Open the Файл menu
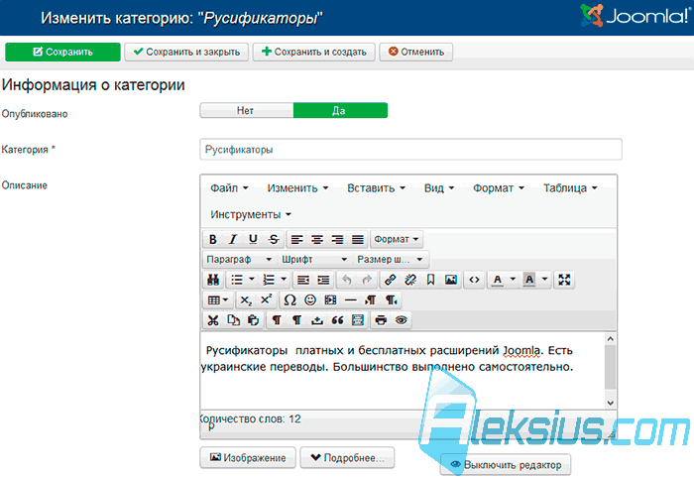Viewport: 694px width, 477px height. [x=229, y=188]
